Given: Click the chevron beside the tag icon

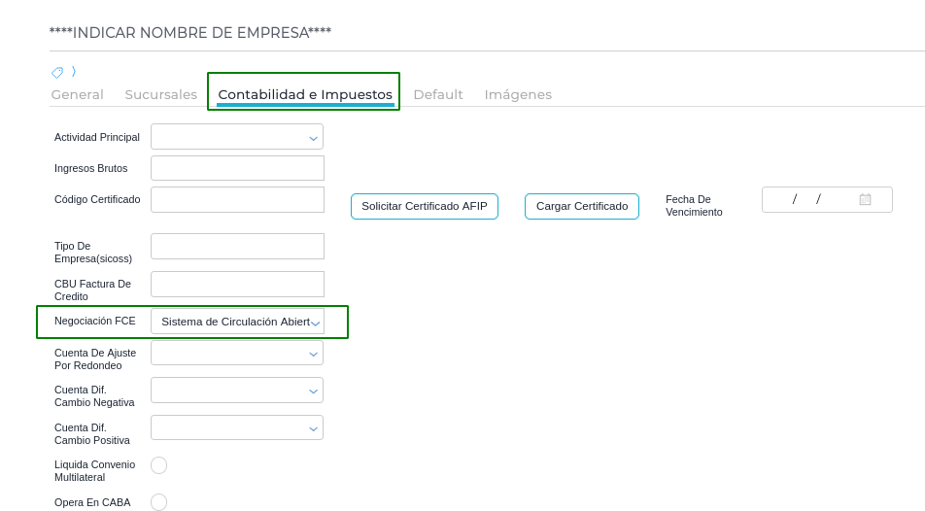Looking at the screenshot, I should pyautogui.click(x=74, y=71).
